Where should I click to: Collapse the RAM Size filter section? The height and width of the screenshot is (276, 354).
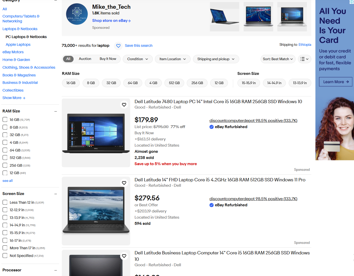click(56, 111)
